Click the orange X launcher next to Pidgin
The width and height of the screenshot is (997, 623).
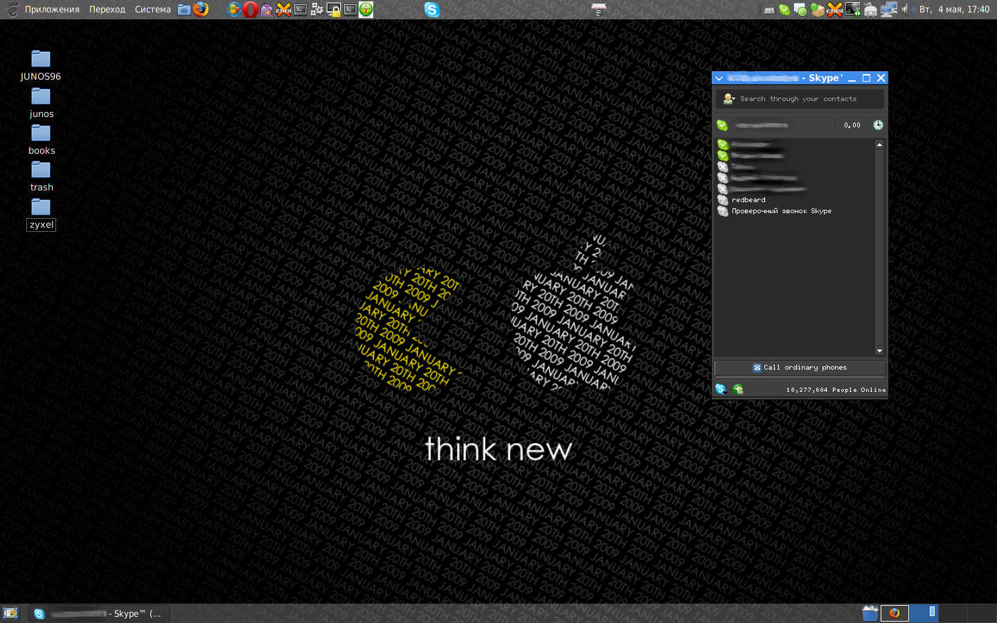pyautogui.click(x=283, y=9)
